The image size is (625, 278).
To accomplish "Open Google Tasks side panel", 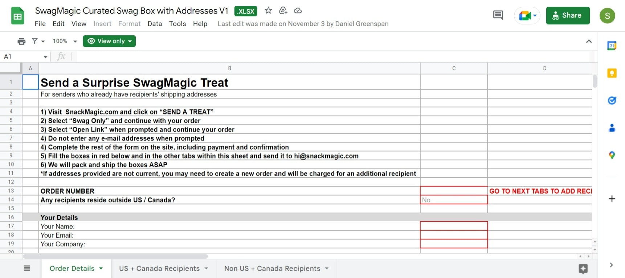I will coord(612,100).
